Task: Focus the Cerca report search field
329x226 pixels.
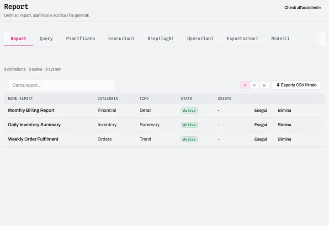Action: click(62, 85)
